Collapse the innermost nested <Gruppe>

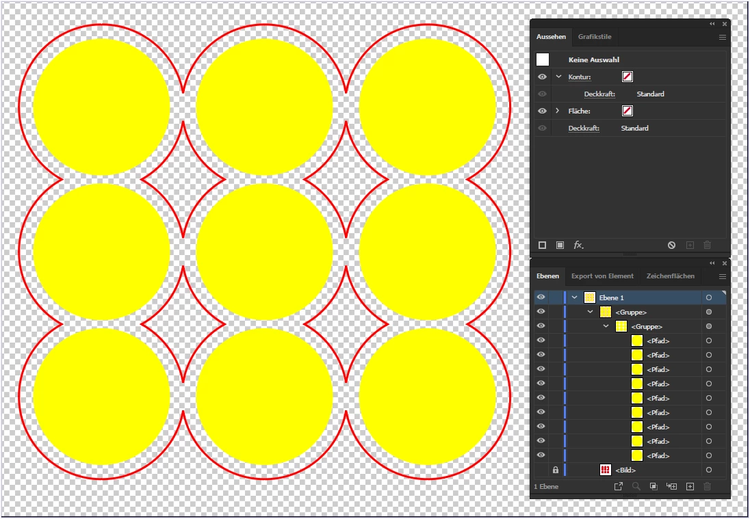pos(606,326)
